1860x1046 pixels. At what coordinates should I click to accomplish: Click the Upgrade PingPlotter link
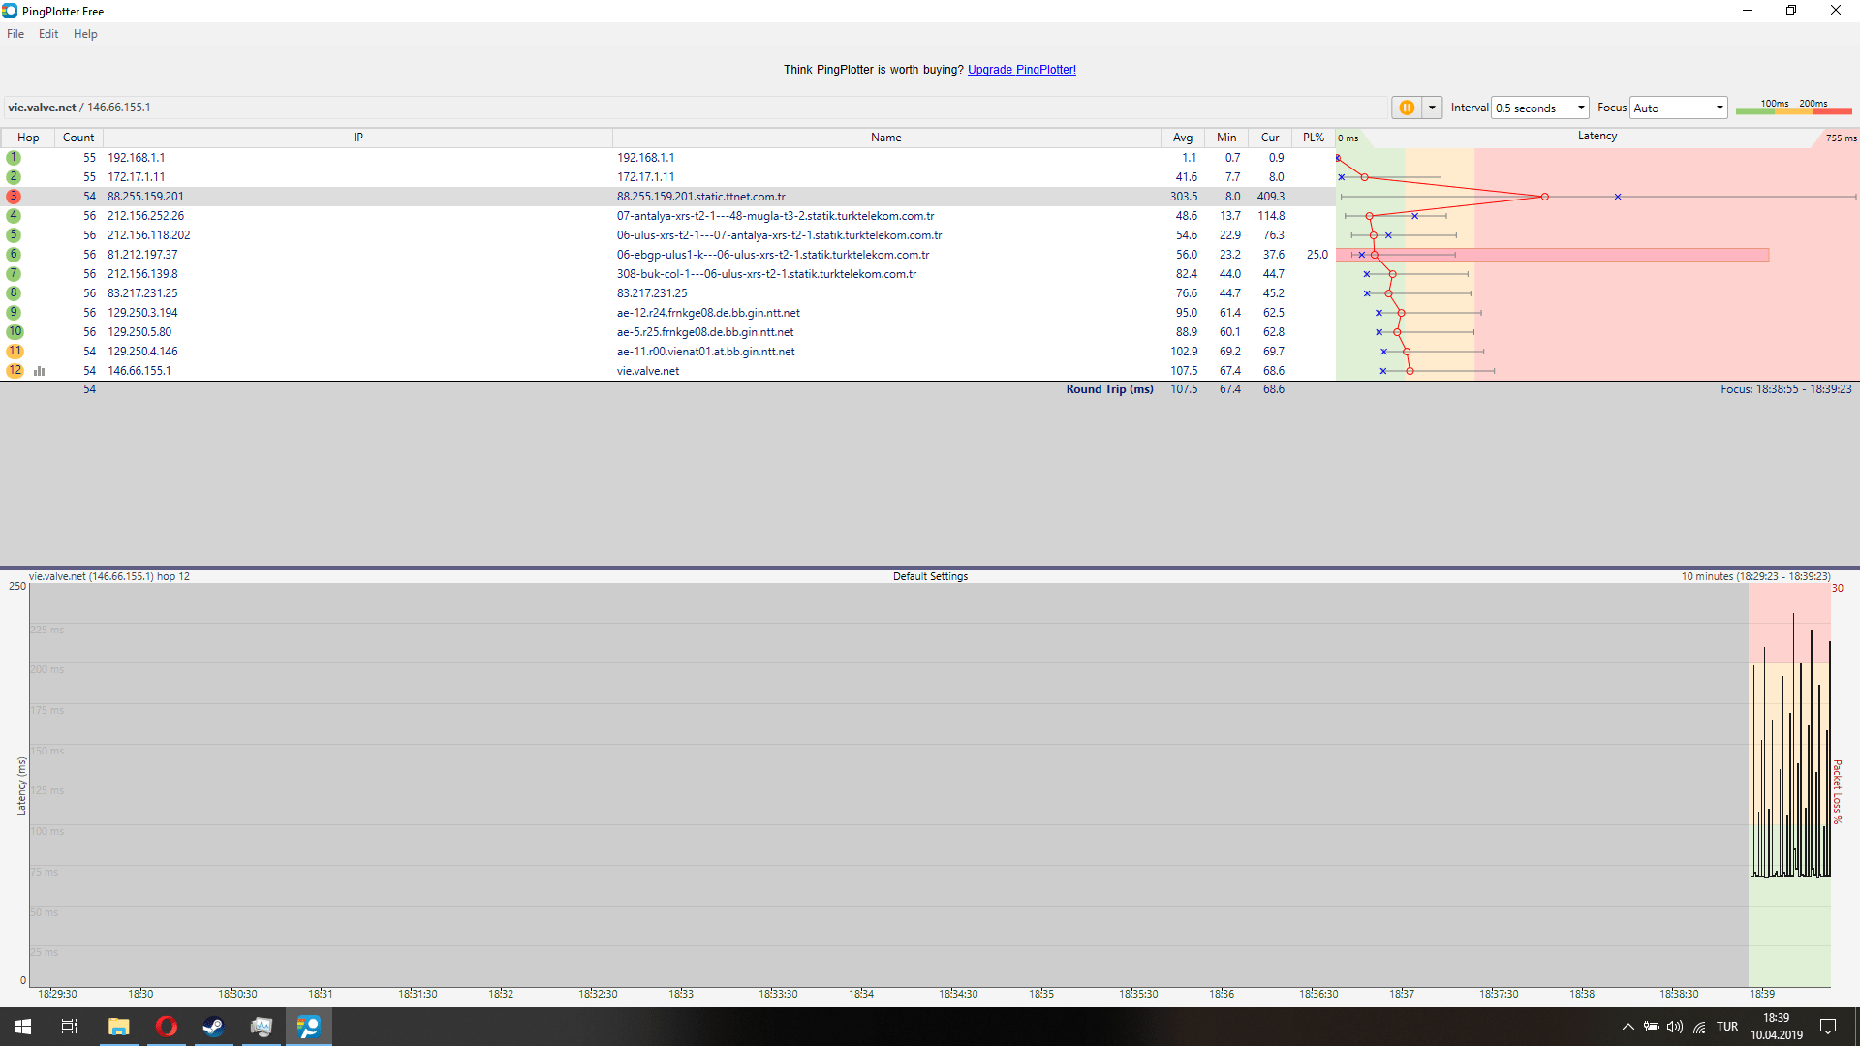[1021, 70]
